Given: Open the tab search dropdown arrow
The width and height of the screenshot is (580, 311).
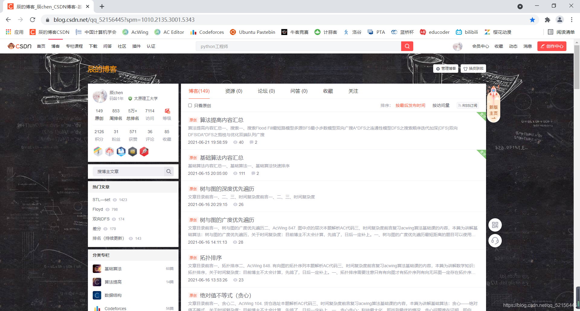Looking at the screenshot, I should pyautogui.click(x=520, y=6).
